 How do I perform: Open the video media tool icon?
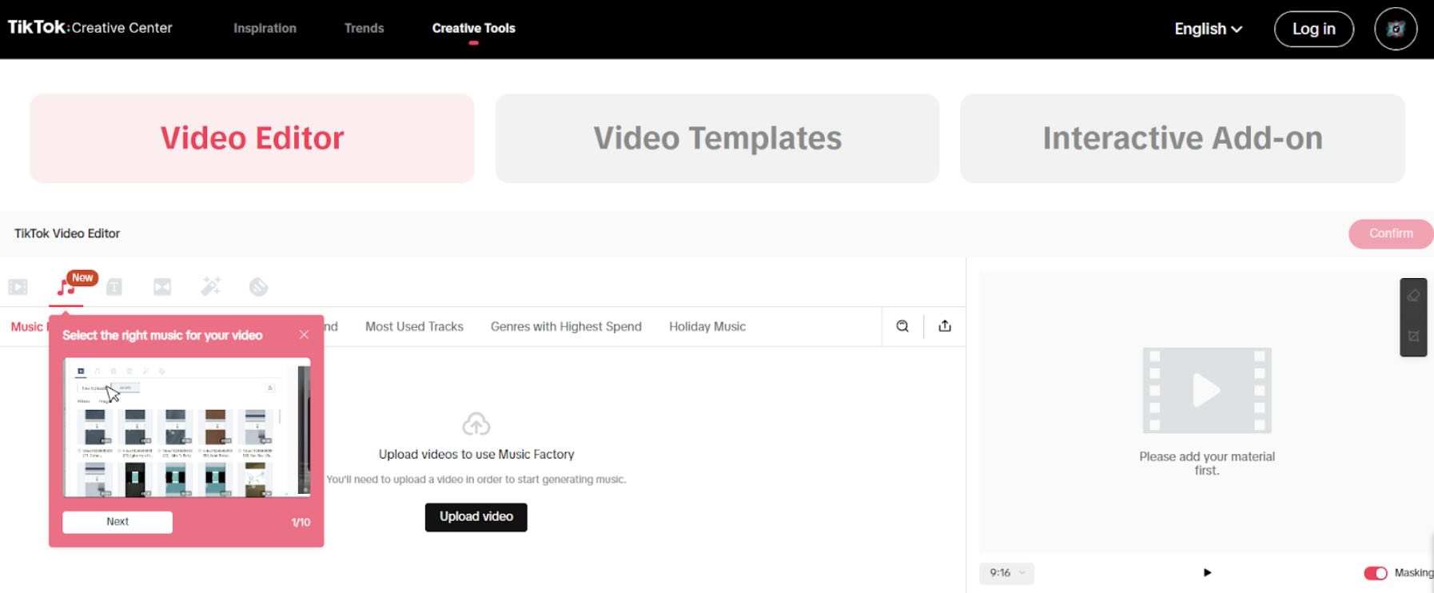18,286
